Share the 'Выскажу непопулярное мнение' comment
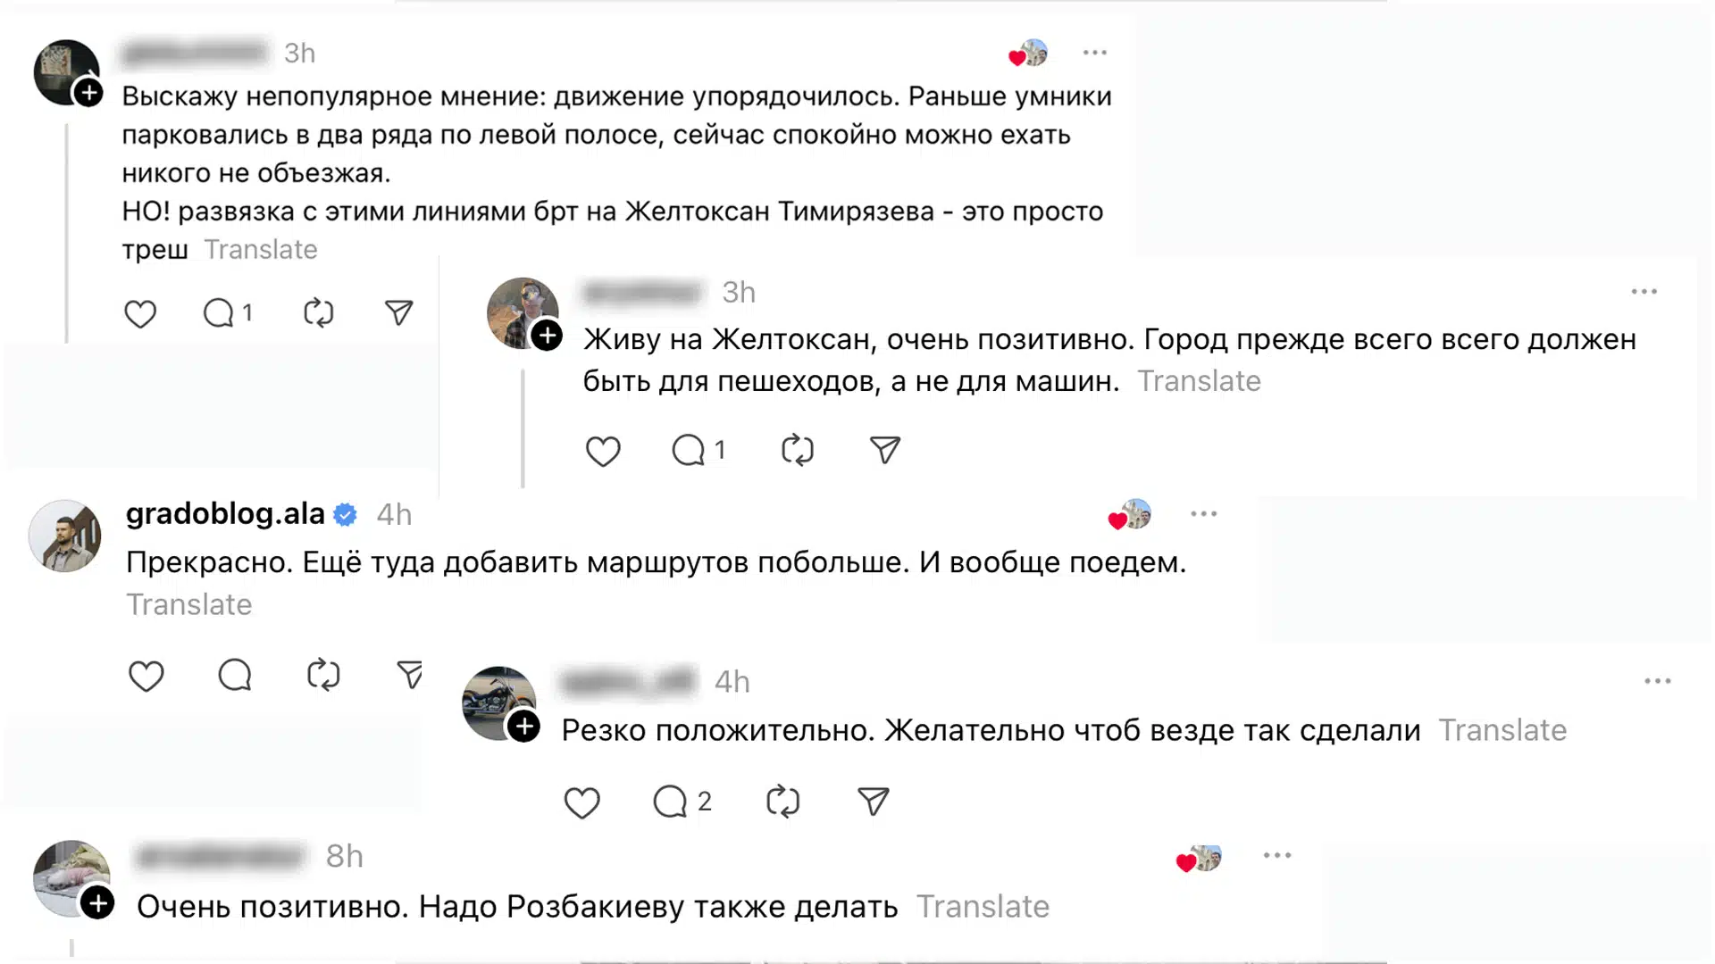The height and width of the screenshot is (964, 1715). tap(398, 312)
